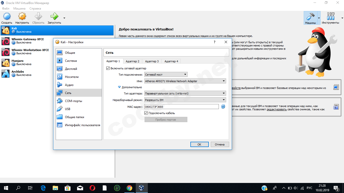344x193 pixels.
Task: Click the details tool icon beside the properties description
Action: pyautogui.click(x=336, y=87)
